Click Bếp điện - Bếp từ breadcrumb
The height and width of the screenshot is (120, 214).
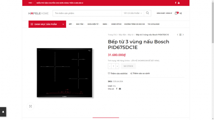click(x=126, y=35)
